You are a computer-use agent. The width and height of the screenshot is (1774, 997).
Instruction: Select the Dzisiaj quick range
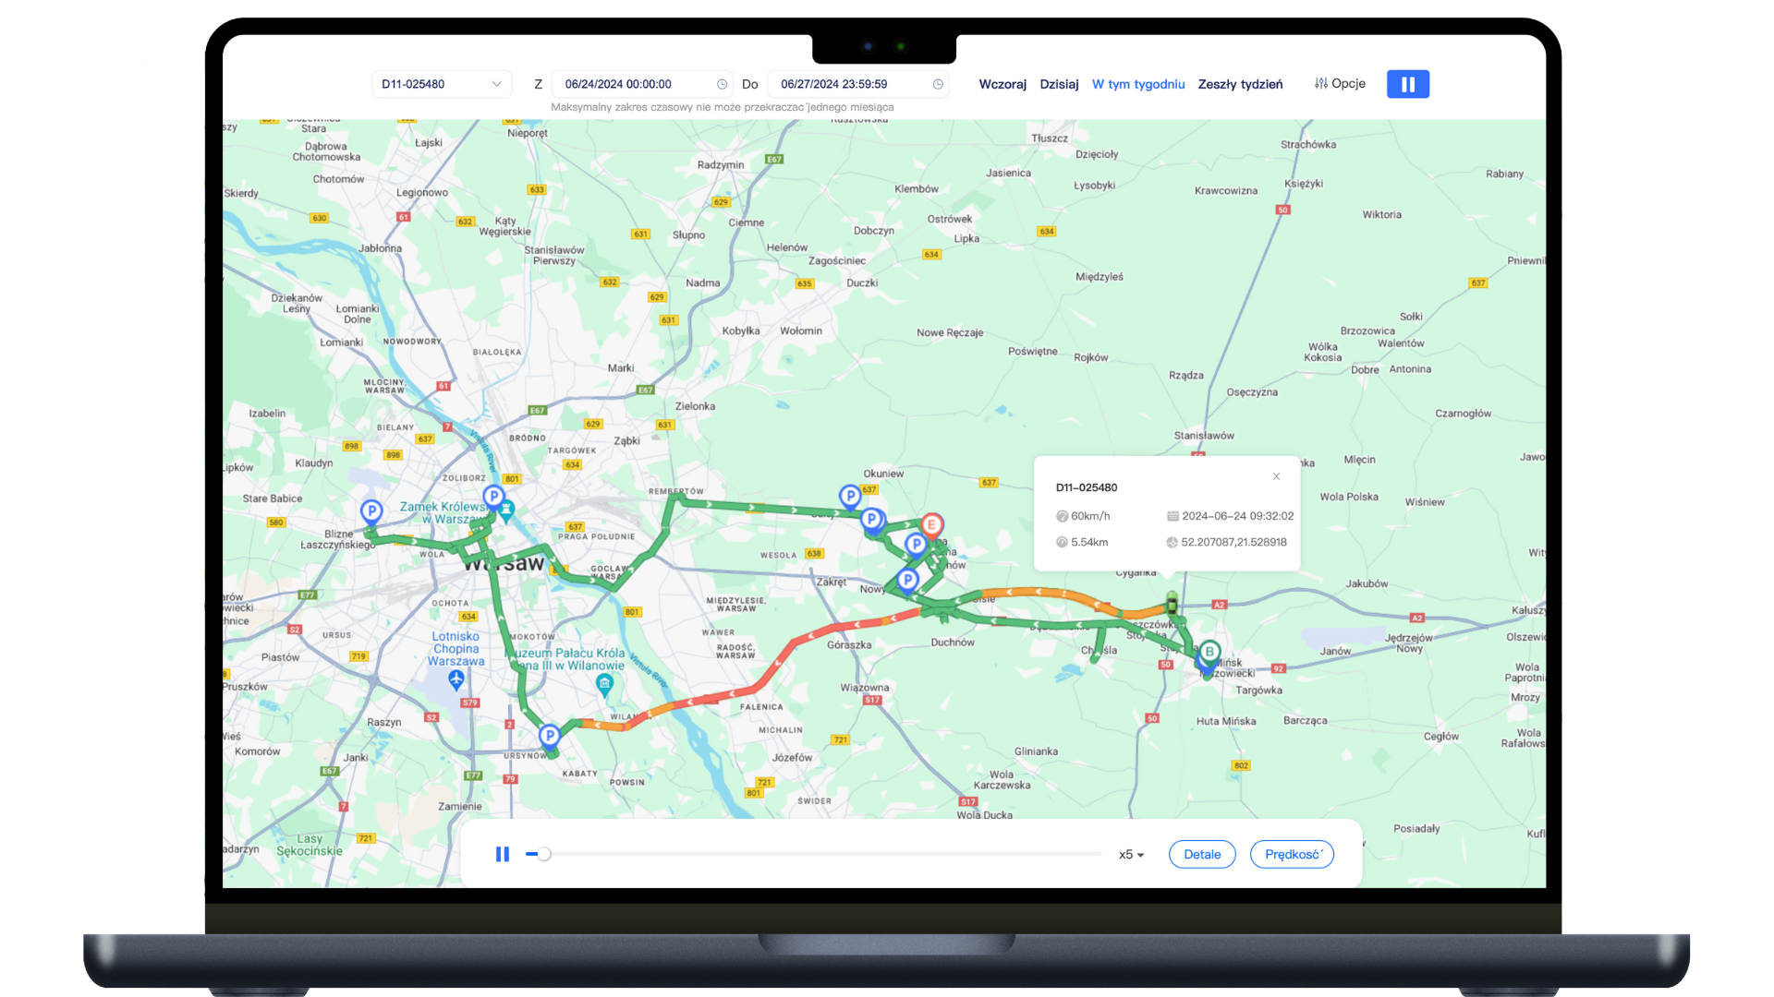point(1059,84)
